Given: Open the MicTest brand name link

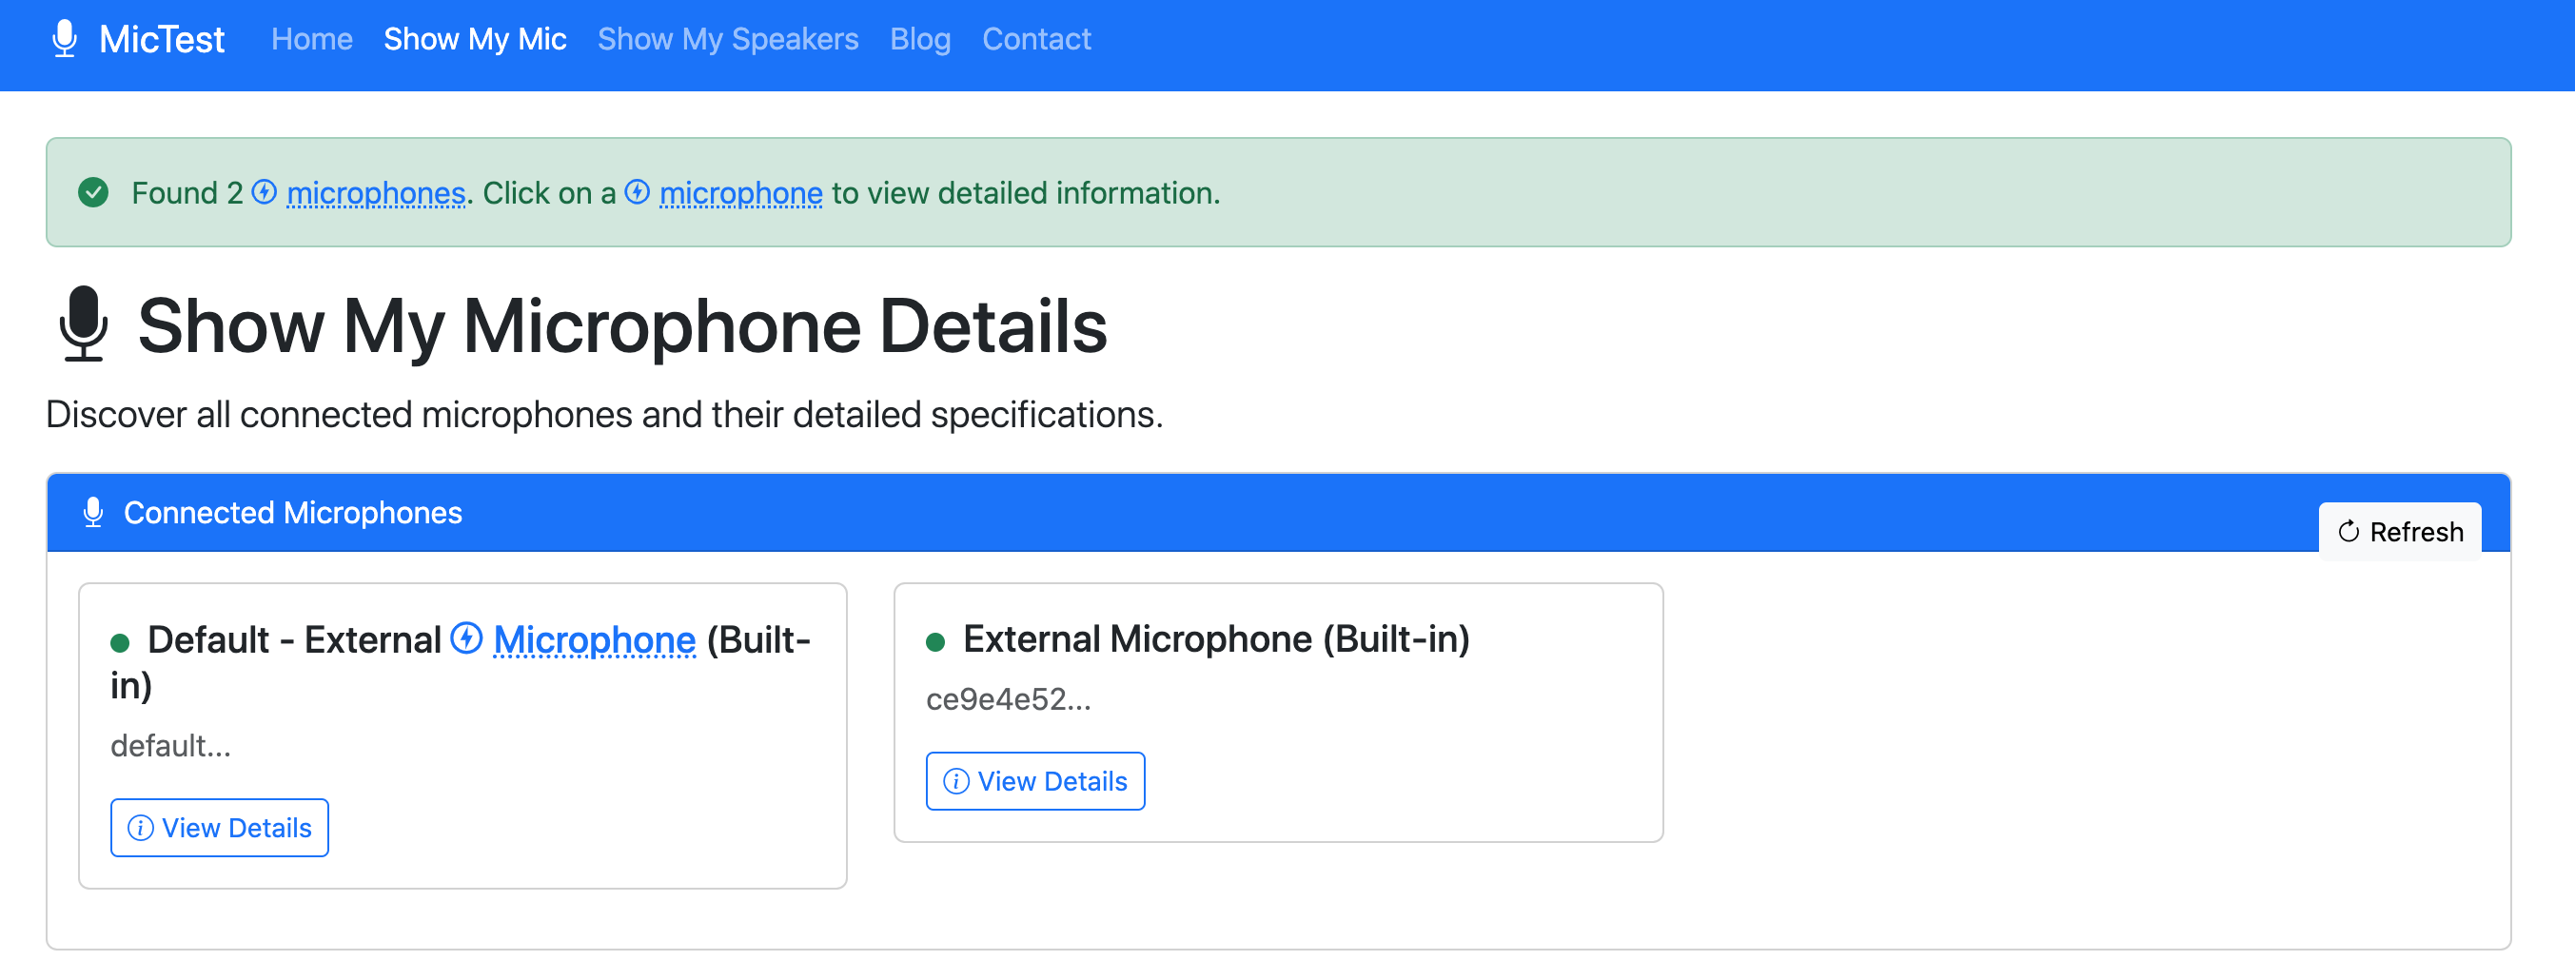Looking at the screenshot, I should pyautogui.click(x=162, y=39).
